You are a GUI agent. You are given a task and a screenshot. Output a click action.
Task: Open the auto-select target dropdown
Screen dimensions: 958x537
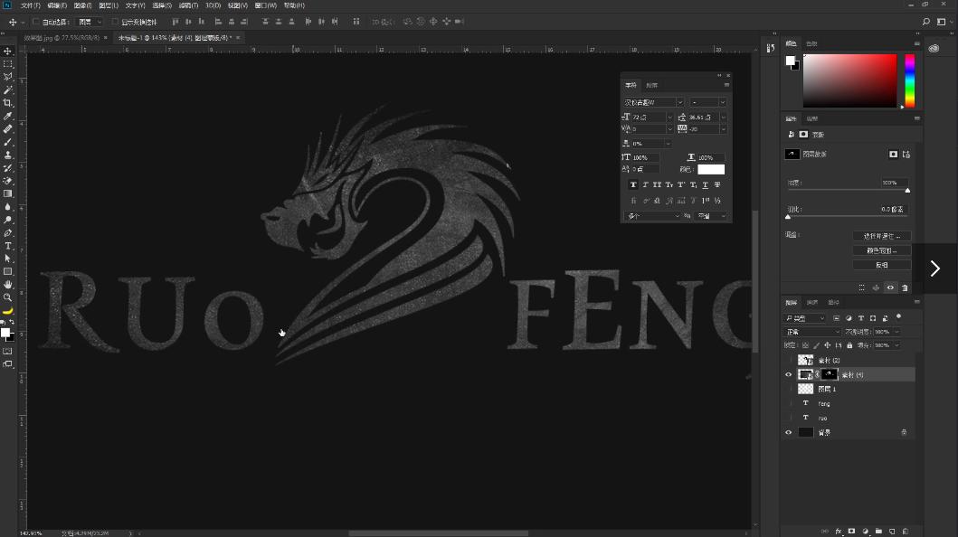tap(90, 22)
